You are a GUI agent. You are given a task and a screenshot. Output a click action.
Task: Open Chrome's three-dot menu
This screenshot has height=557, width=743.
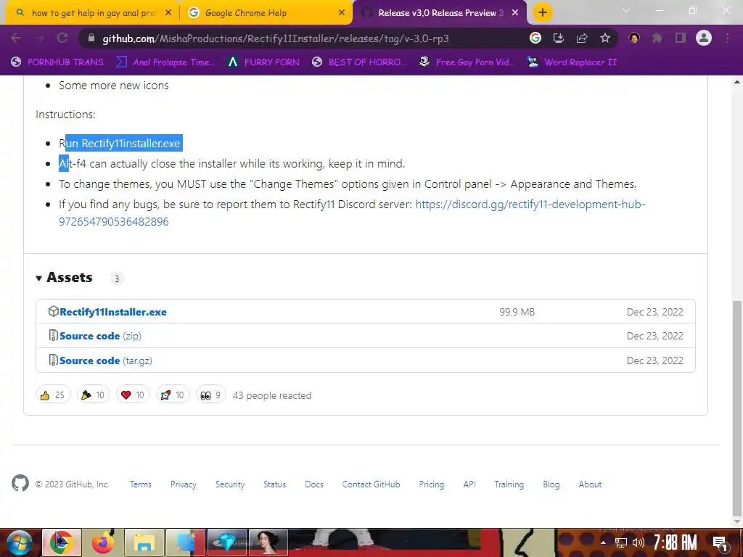(727, 38)
